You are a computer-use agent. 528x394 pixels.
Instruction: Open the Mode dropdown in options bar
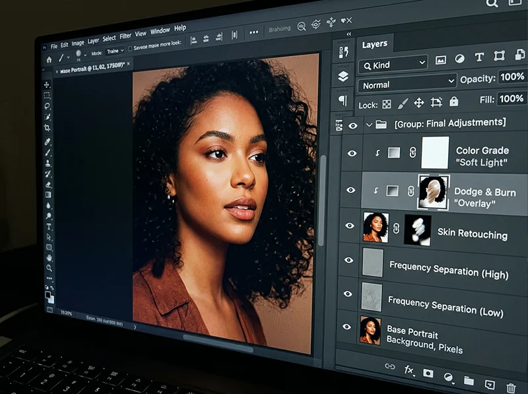coord(115,51)
